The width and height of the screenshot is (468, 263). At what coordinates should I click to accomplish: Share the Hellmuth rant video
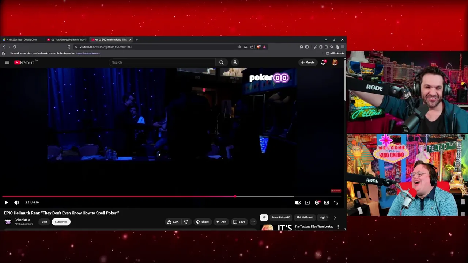[202, 222]
